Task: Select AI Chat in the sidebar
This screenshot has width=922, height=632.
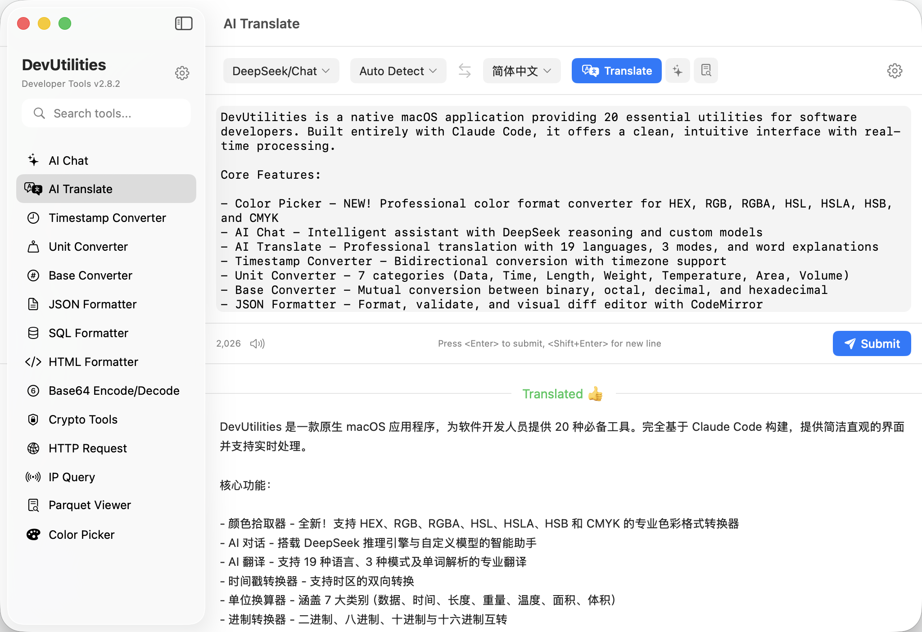Action: point(68,160)
